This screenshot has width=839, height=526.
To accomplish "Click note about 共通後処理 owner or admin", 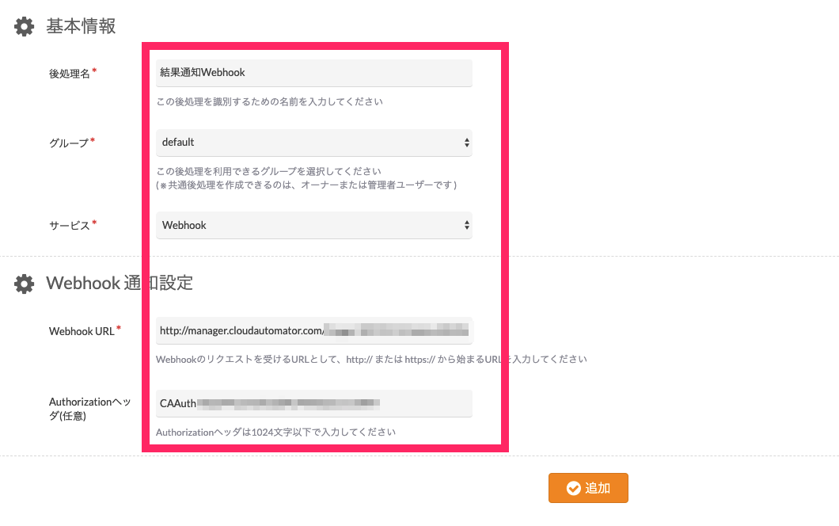I will 306,185.
